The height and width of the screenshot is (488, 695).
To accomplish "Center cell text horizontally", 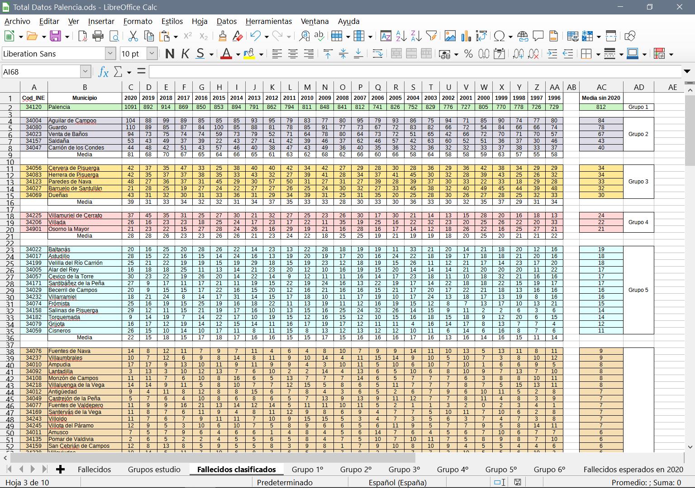I will click(293, 54).
